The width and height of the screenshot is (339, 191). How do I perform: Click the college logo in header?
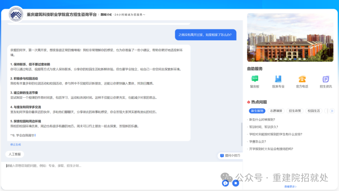(x=16, y=14)
